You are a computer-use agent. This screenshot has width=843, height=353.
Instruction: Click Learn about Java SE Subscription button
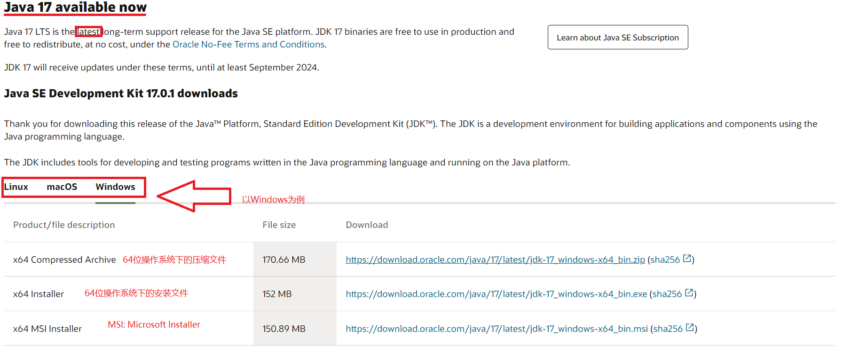coord(618,37)
